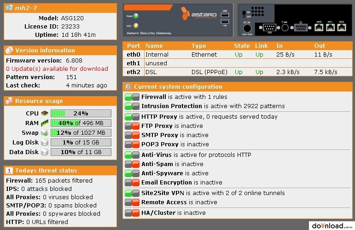The height and width of the screenshot is (230, 355).
Task: Click the DSL (PPPoE) type cell
Action: pyautogui.click(x=210, y=72)
